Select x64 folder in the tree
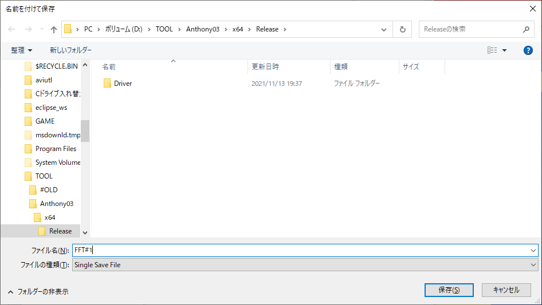Viewport: 542px width, 305px height. (50, 217)
